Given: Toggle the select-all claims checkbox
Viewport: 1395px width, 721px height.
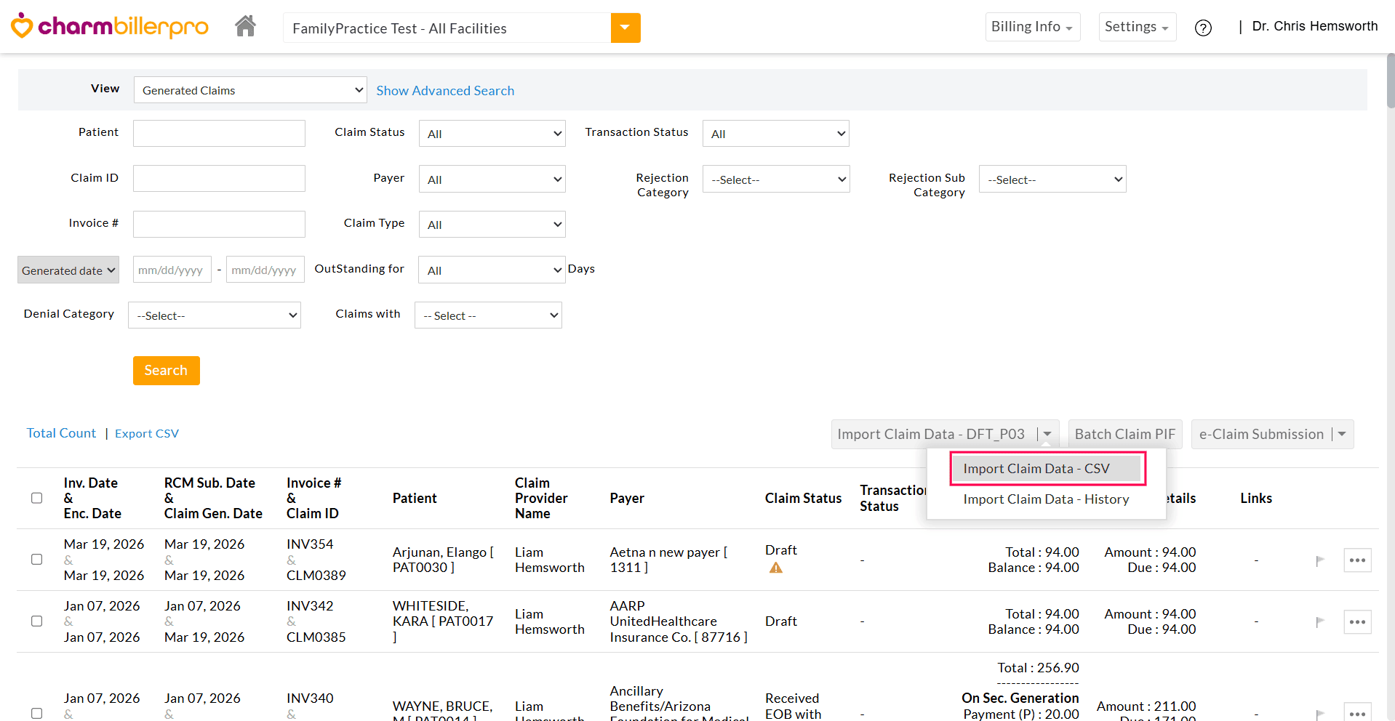Looking at the screenshot, I should tap(37, 498).
